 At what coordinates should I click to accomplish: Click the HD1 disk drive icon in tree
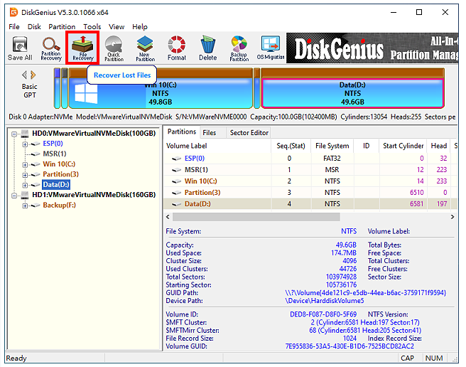pyautogui.click(x=24, y=195)
